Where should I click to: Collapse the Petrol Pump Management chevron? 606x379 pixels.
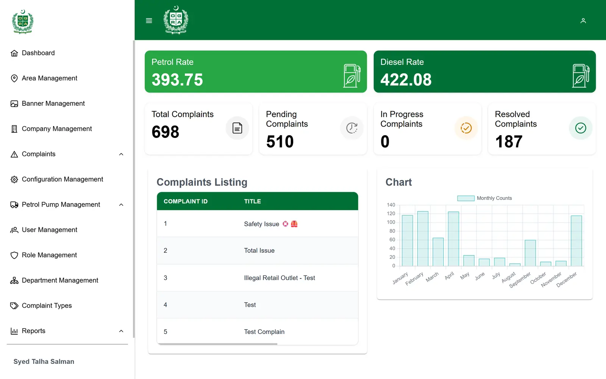(121, 205)
